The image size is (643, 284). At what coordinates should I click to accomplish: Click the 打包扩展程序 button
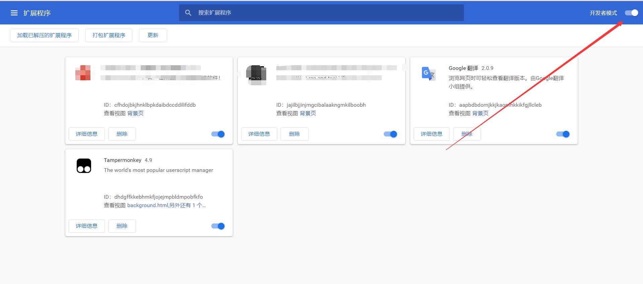pyautogui.click(x=109, y=35)
